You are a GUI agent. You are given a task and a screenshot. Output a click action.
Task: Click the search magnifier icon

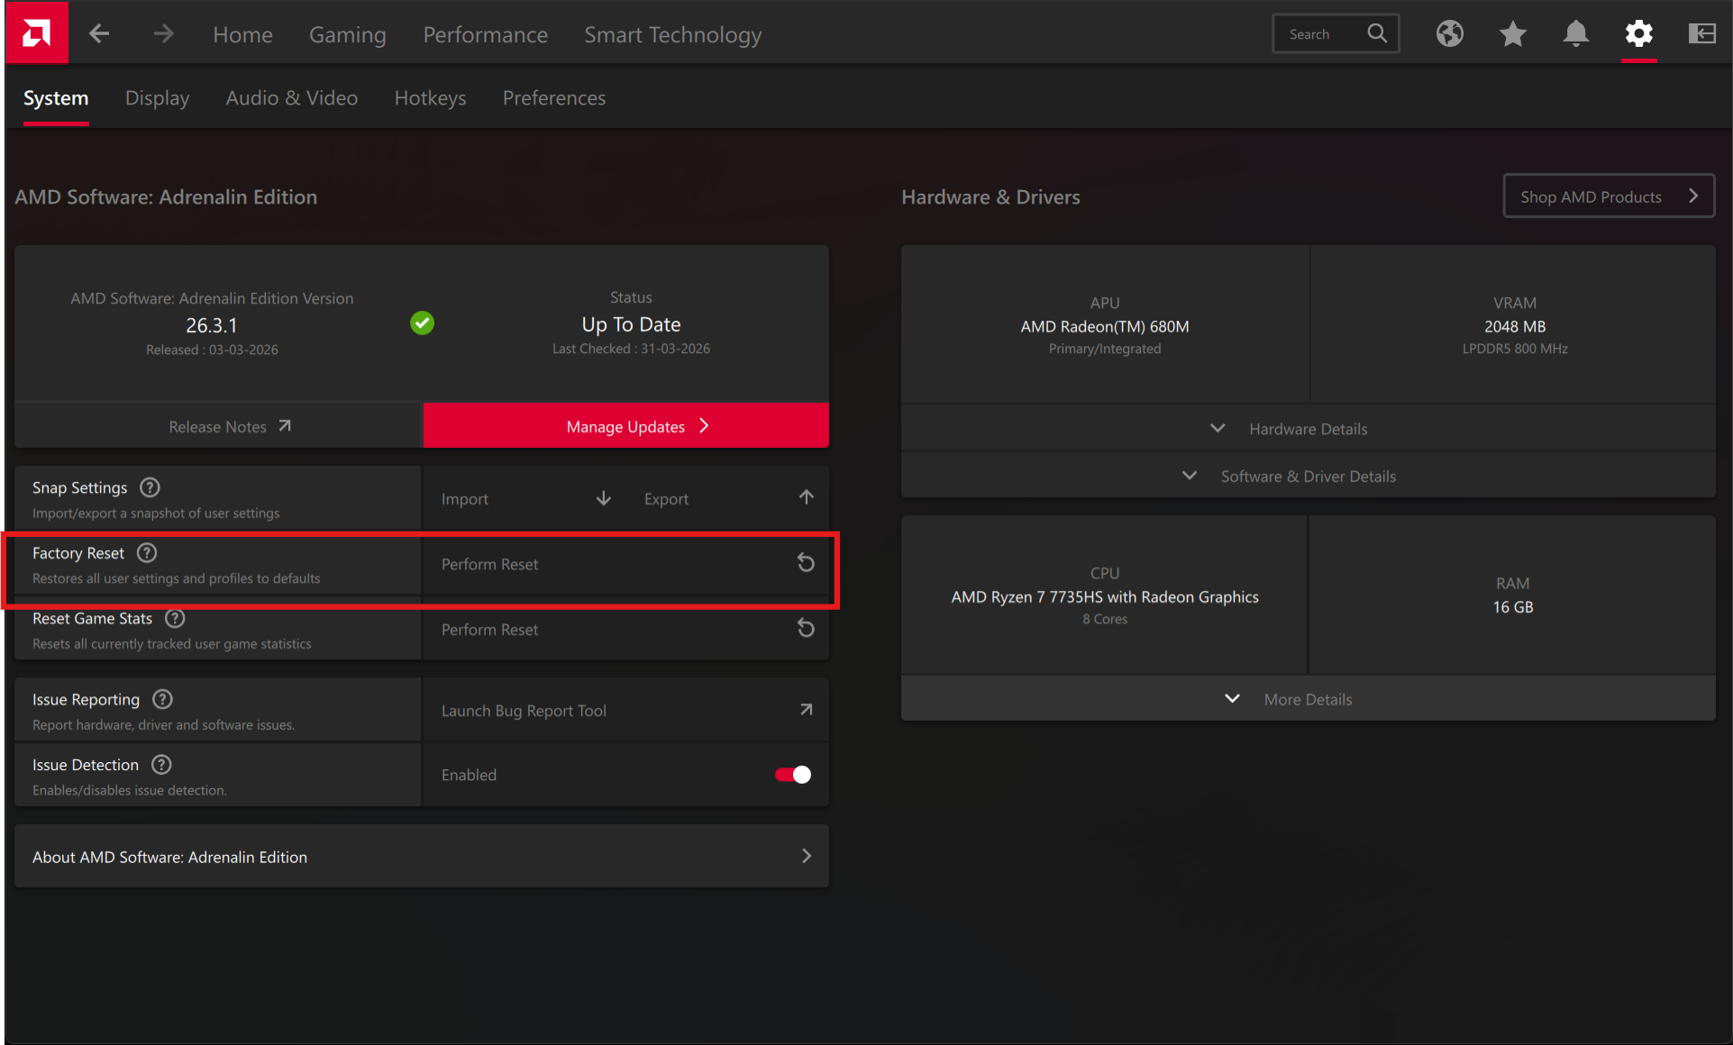pyautogui.click(x=1376, y=34)
